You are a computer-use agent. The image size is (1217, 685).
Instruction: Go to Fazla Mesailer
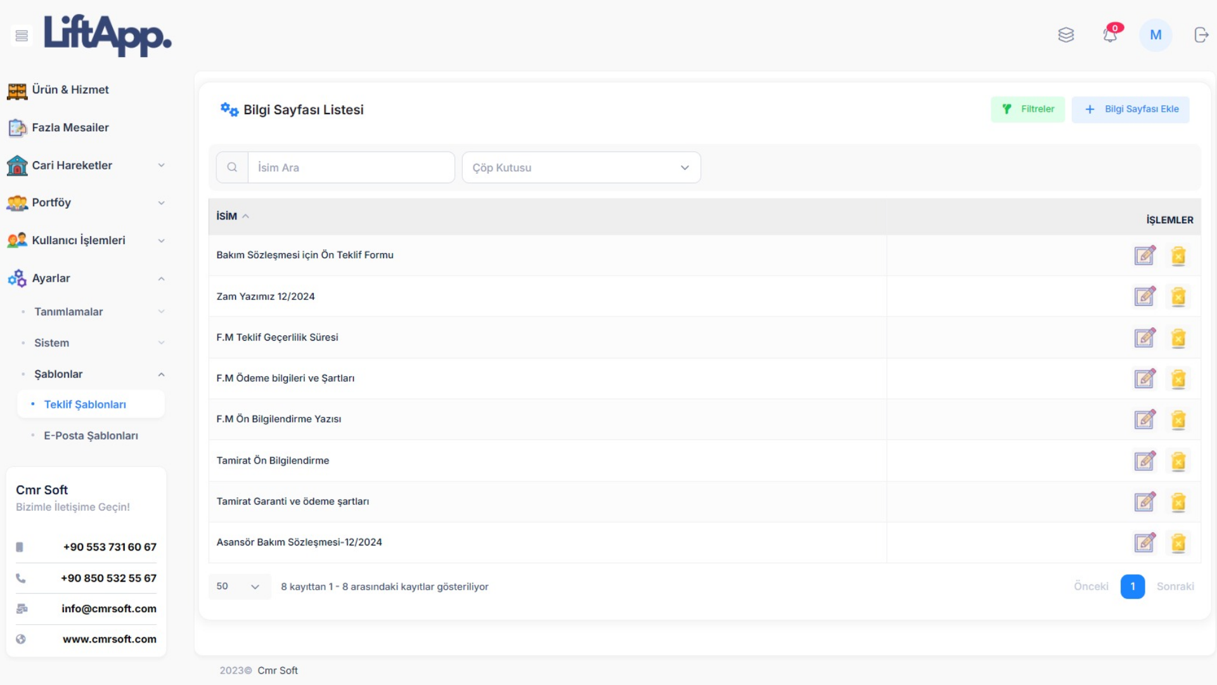click(70, 127)
